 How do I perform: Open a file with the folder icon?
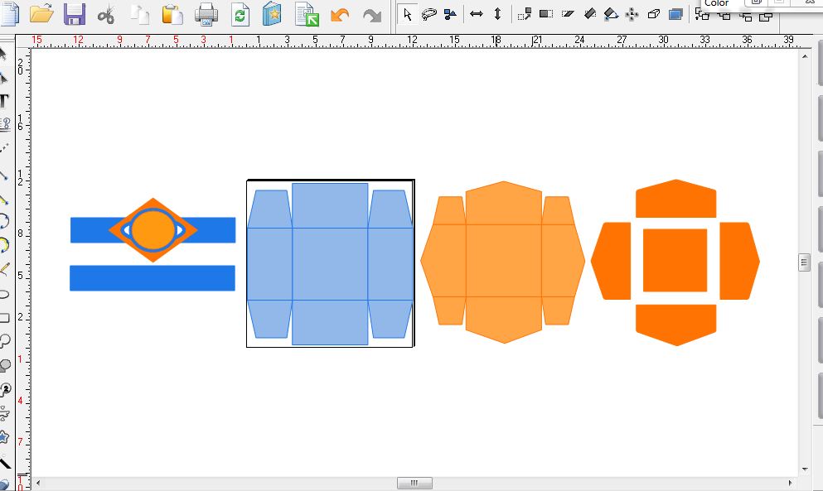click(41, 13)
